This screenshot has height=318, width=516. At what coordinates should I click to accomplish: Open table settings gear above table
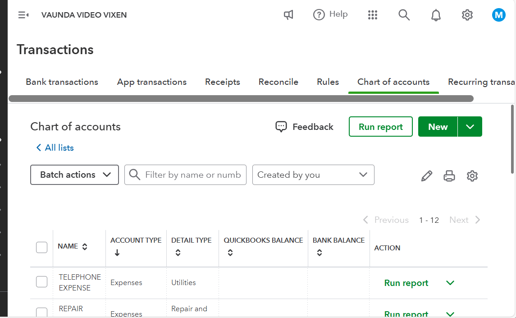click(x=472, y=175)
